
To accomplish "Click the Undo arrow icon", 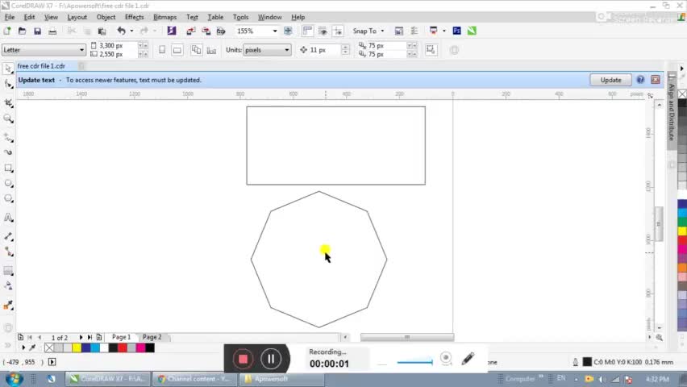I will coord(121,31).
